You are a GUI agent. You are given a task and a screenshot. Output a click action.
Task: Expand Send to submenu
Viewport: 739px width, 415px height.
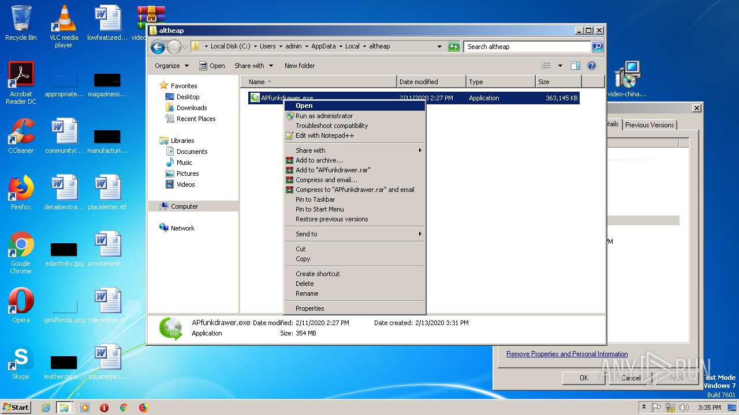click(x=354, y=234)
